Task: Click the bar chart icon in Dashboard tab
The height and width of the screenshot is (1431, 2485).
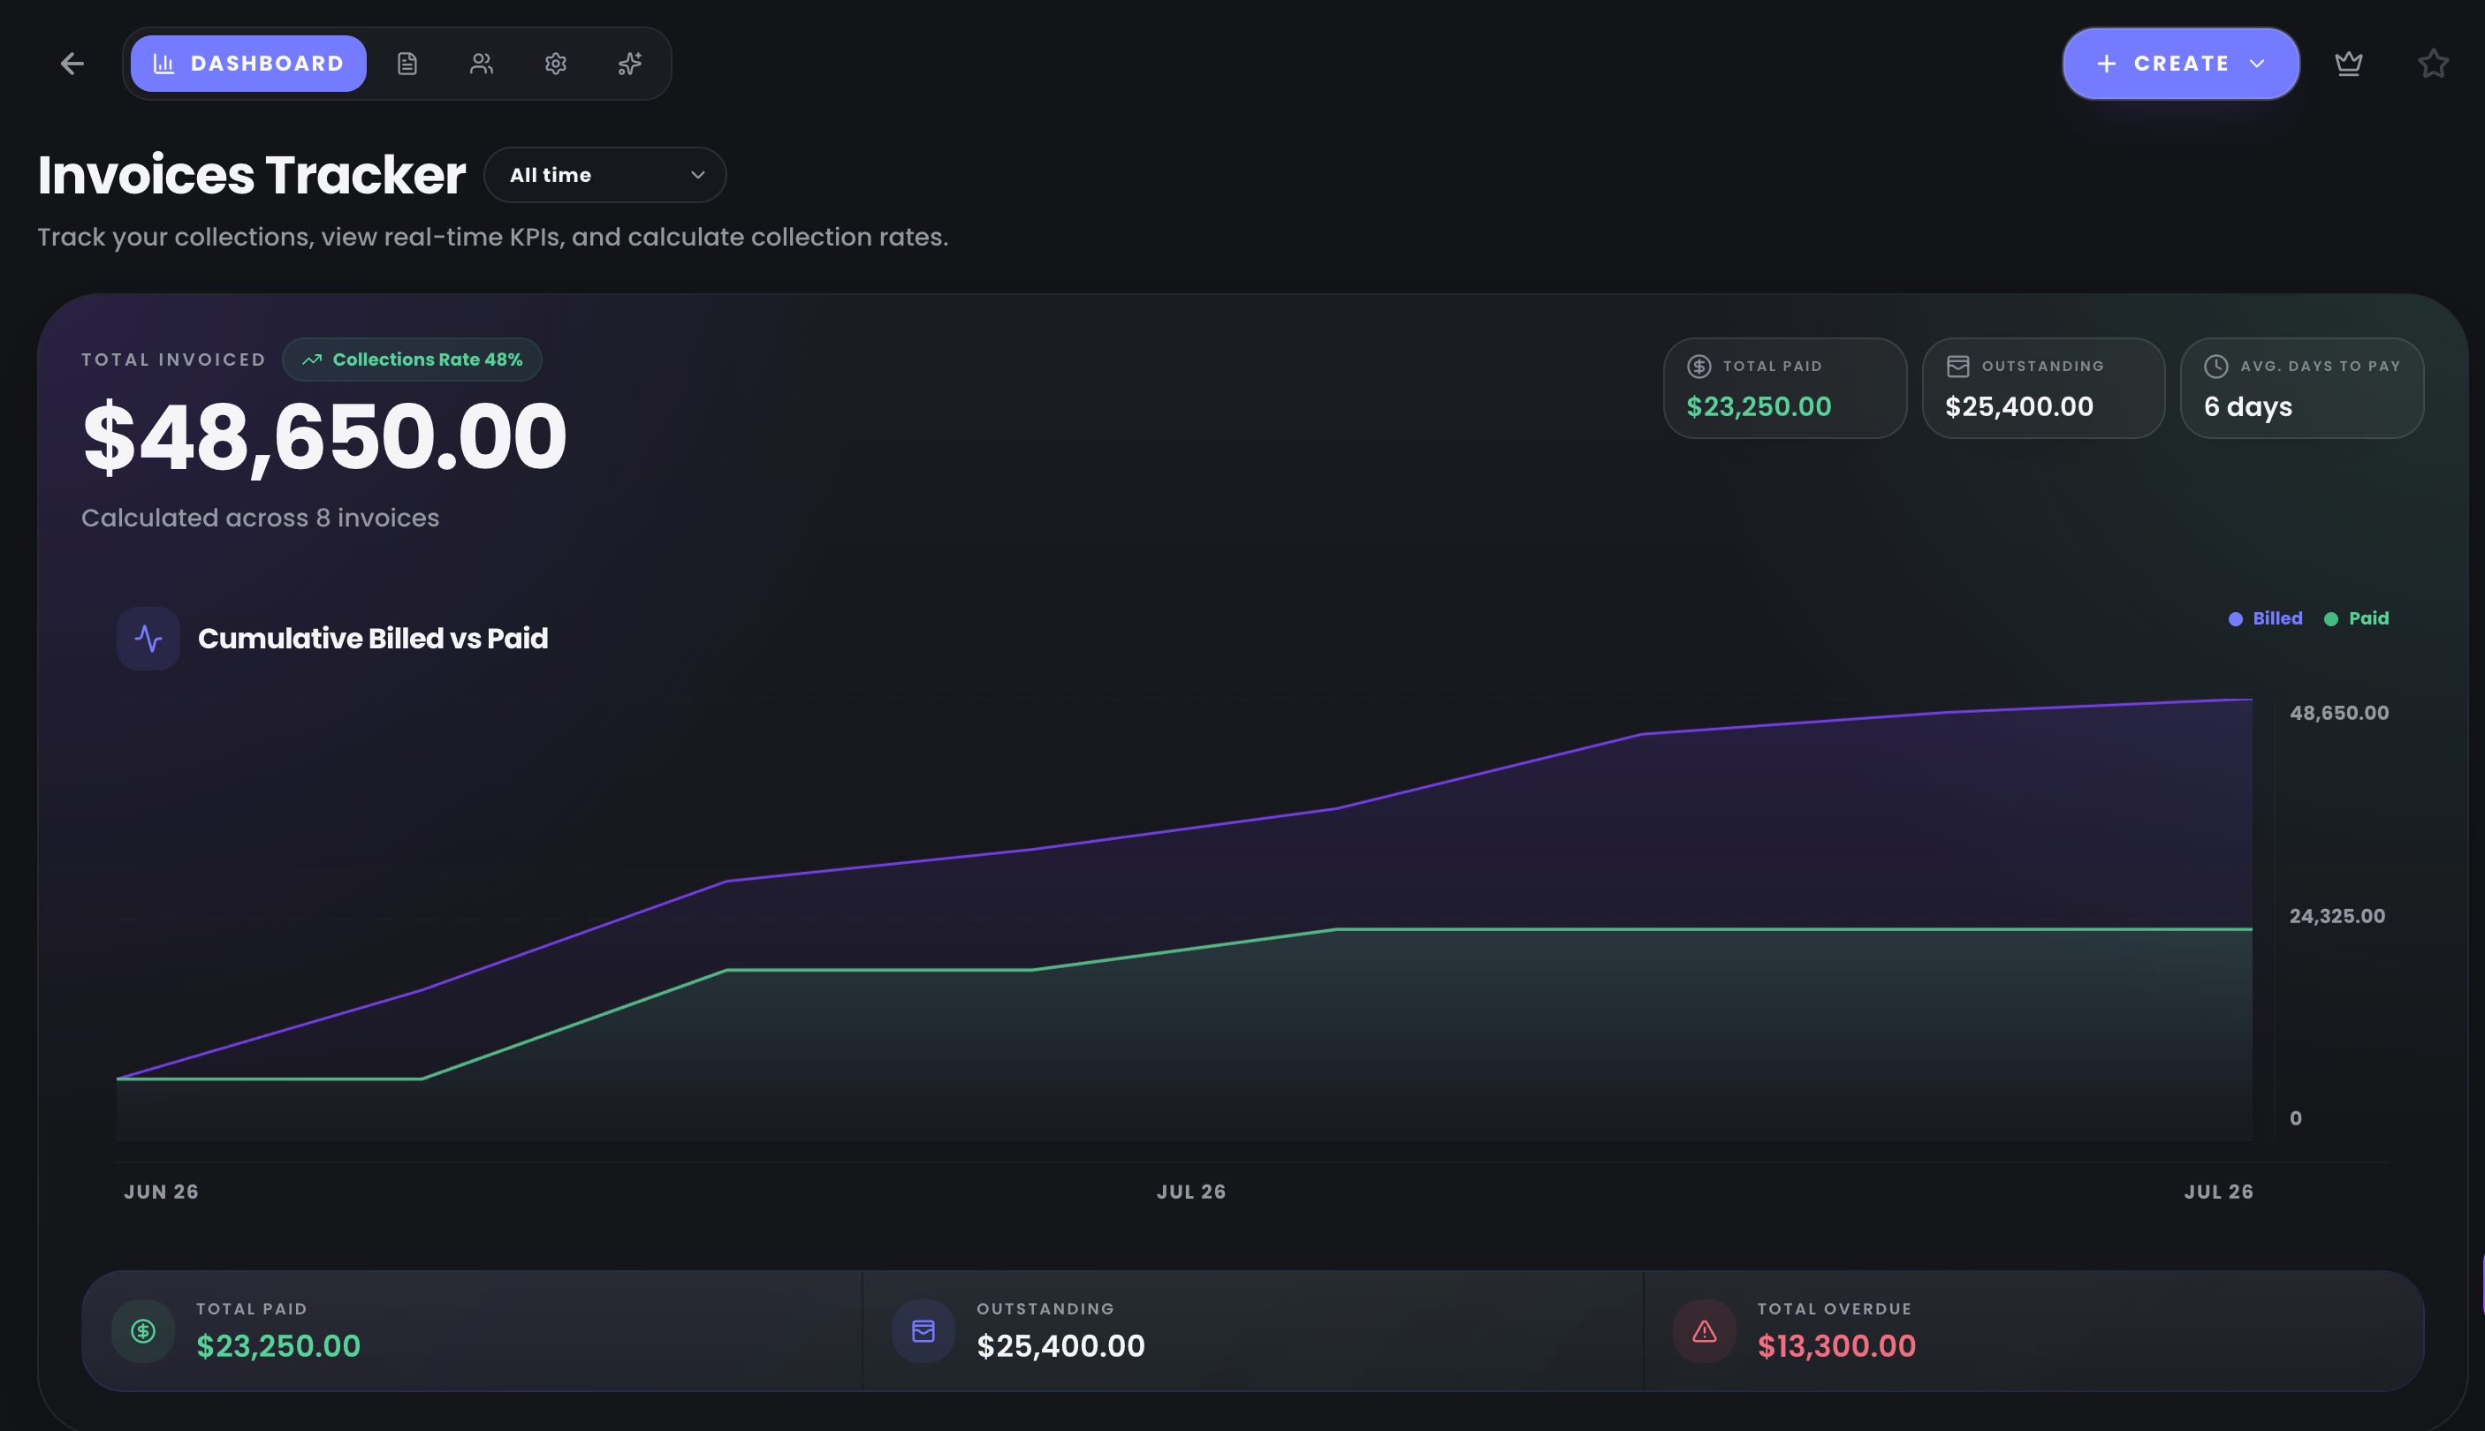Action: point(164,64)
